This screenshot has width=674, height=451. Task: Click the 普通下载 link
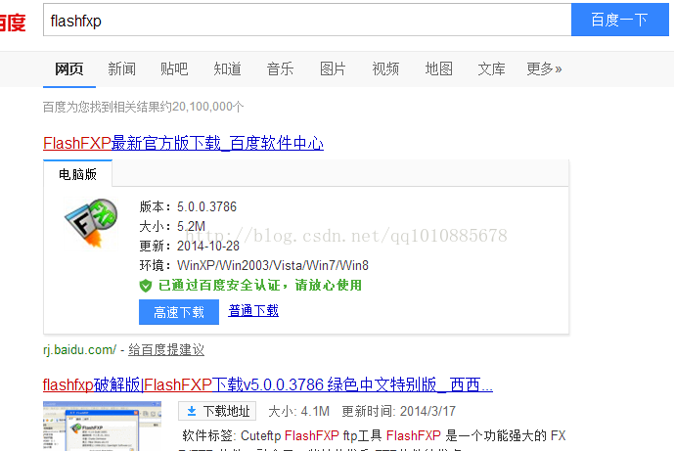click(253, 311)
